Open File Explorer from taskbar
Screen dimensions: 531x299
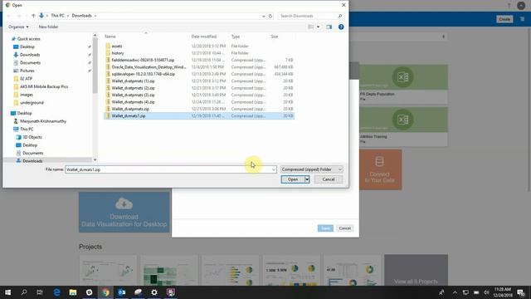tap(73, 292)
